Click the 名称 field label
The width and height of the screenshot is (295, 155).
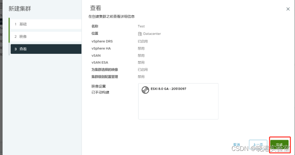95,26
